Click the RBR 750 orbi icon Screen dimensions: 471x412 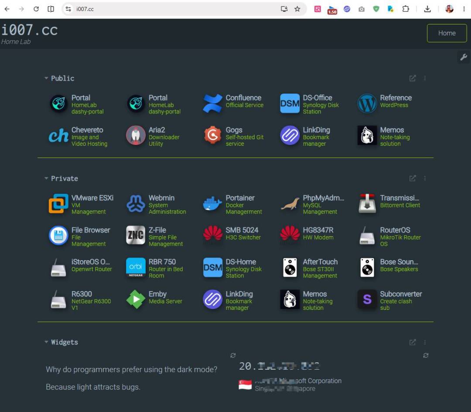pyautogui.click(x=136, y=268)
